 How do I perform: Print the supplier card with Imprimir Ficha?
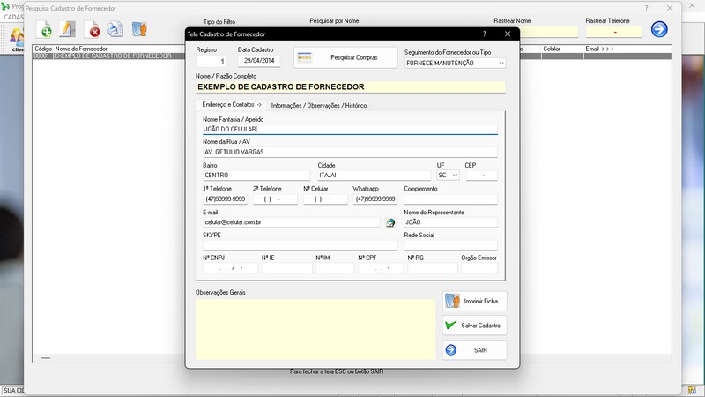tap(475, 301)
